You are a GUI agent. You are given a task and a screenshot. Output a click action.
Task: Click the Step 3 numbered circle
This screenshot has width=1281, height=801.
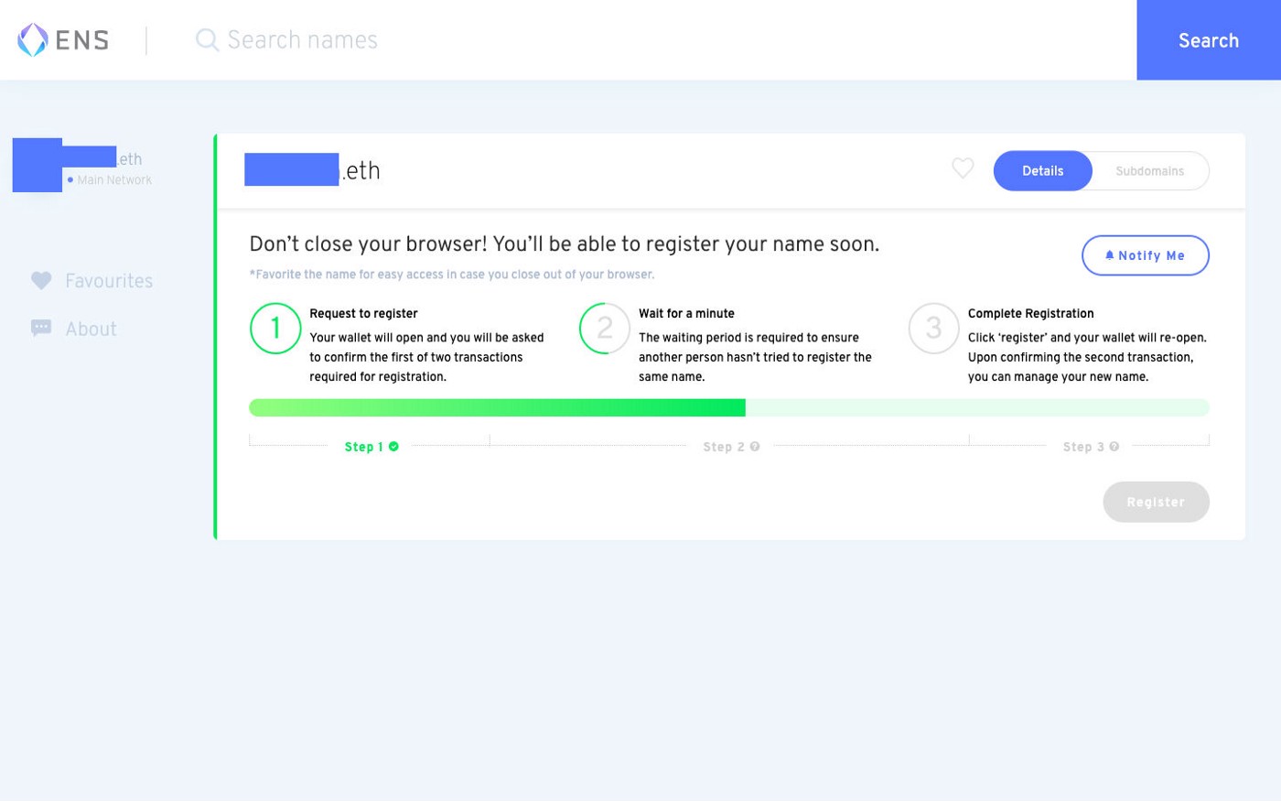(933, 329)
